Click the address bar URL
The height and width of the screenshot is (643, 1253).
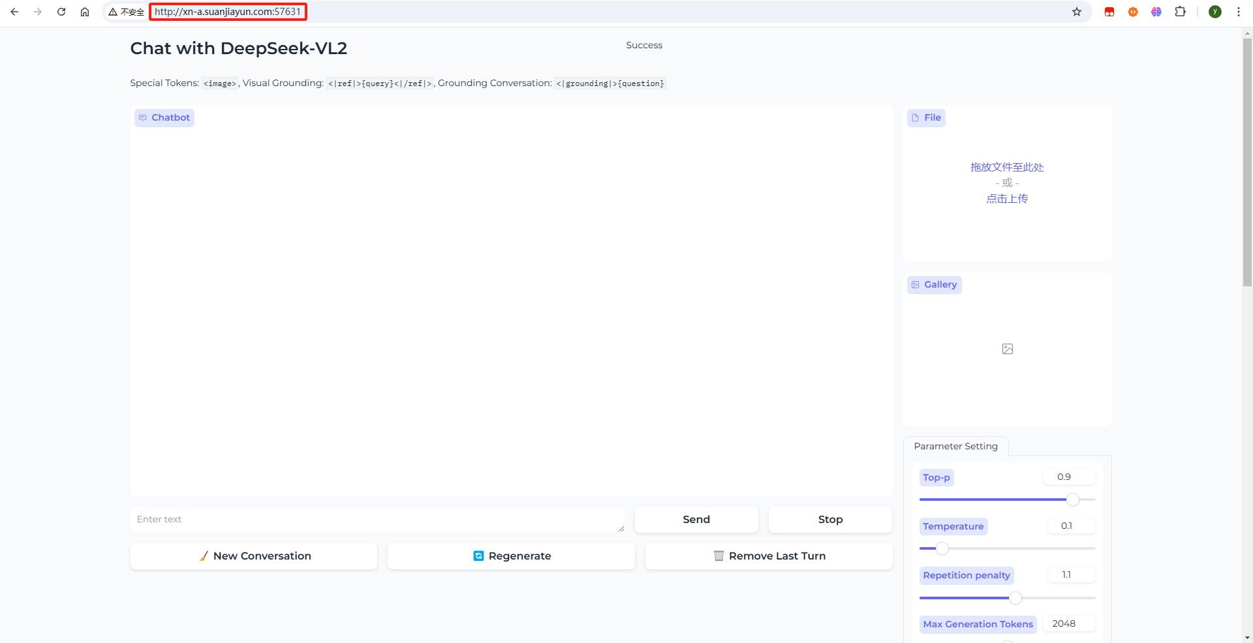[x=228, y=12]
